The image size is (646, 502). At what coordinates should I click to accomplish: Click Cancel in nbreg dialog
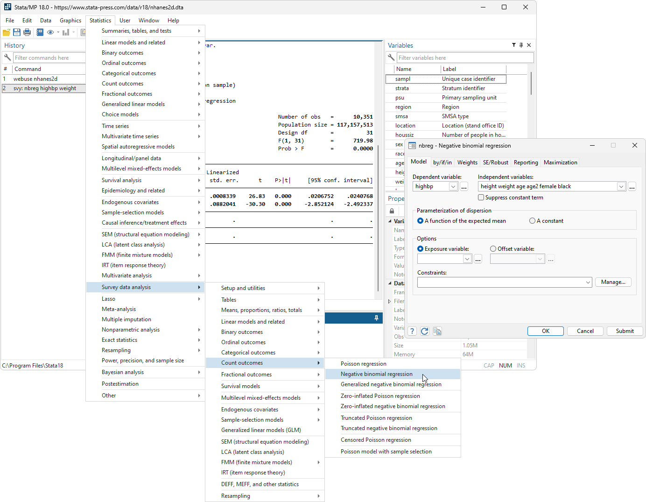click(585, 331)
